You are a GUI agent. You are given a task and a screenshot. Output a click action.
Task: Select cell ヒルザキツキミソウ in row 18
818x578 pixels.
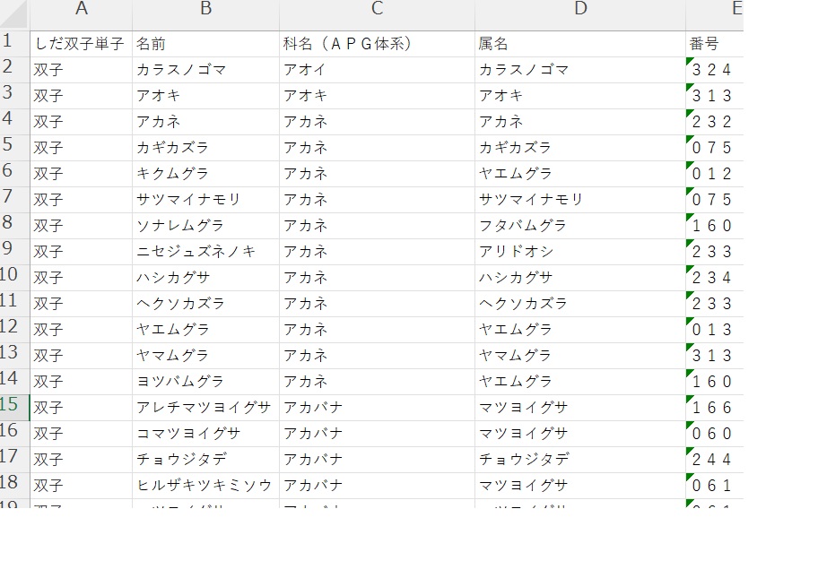click(206, 486)
